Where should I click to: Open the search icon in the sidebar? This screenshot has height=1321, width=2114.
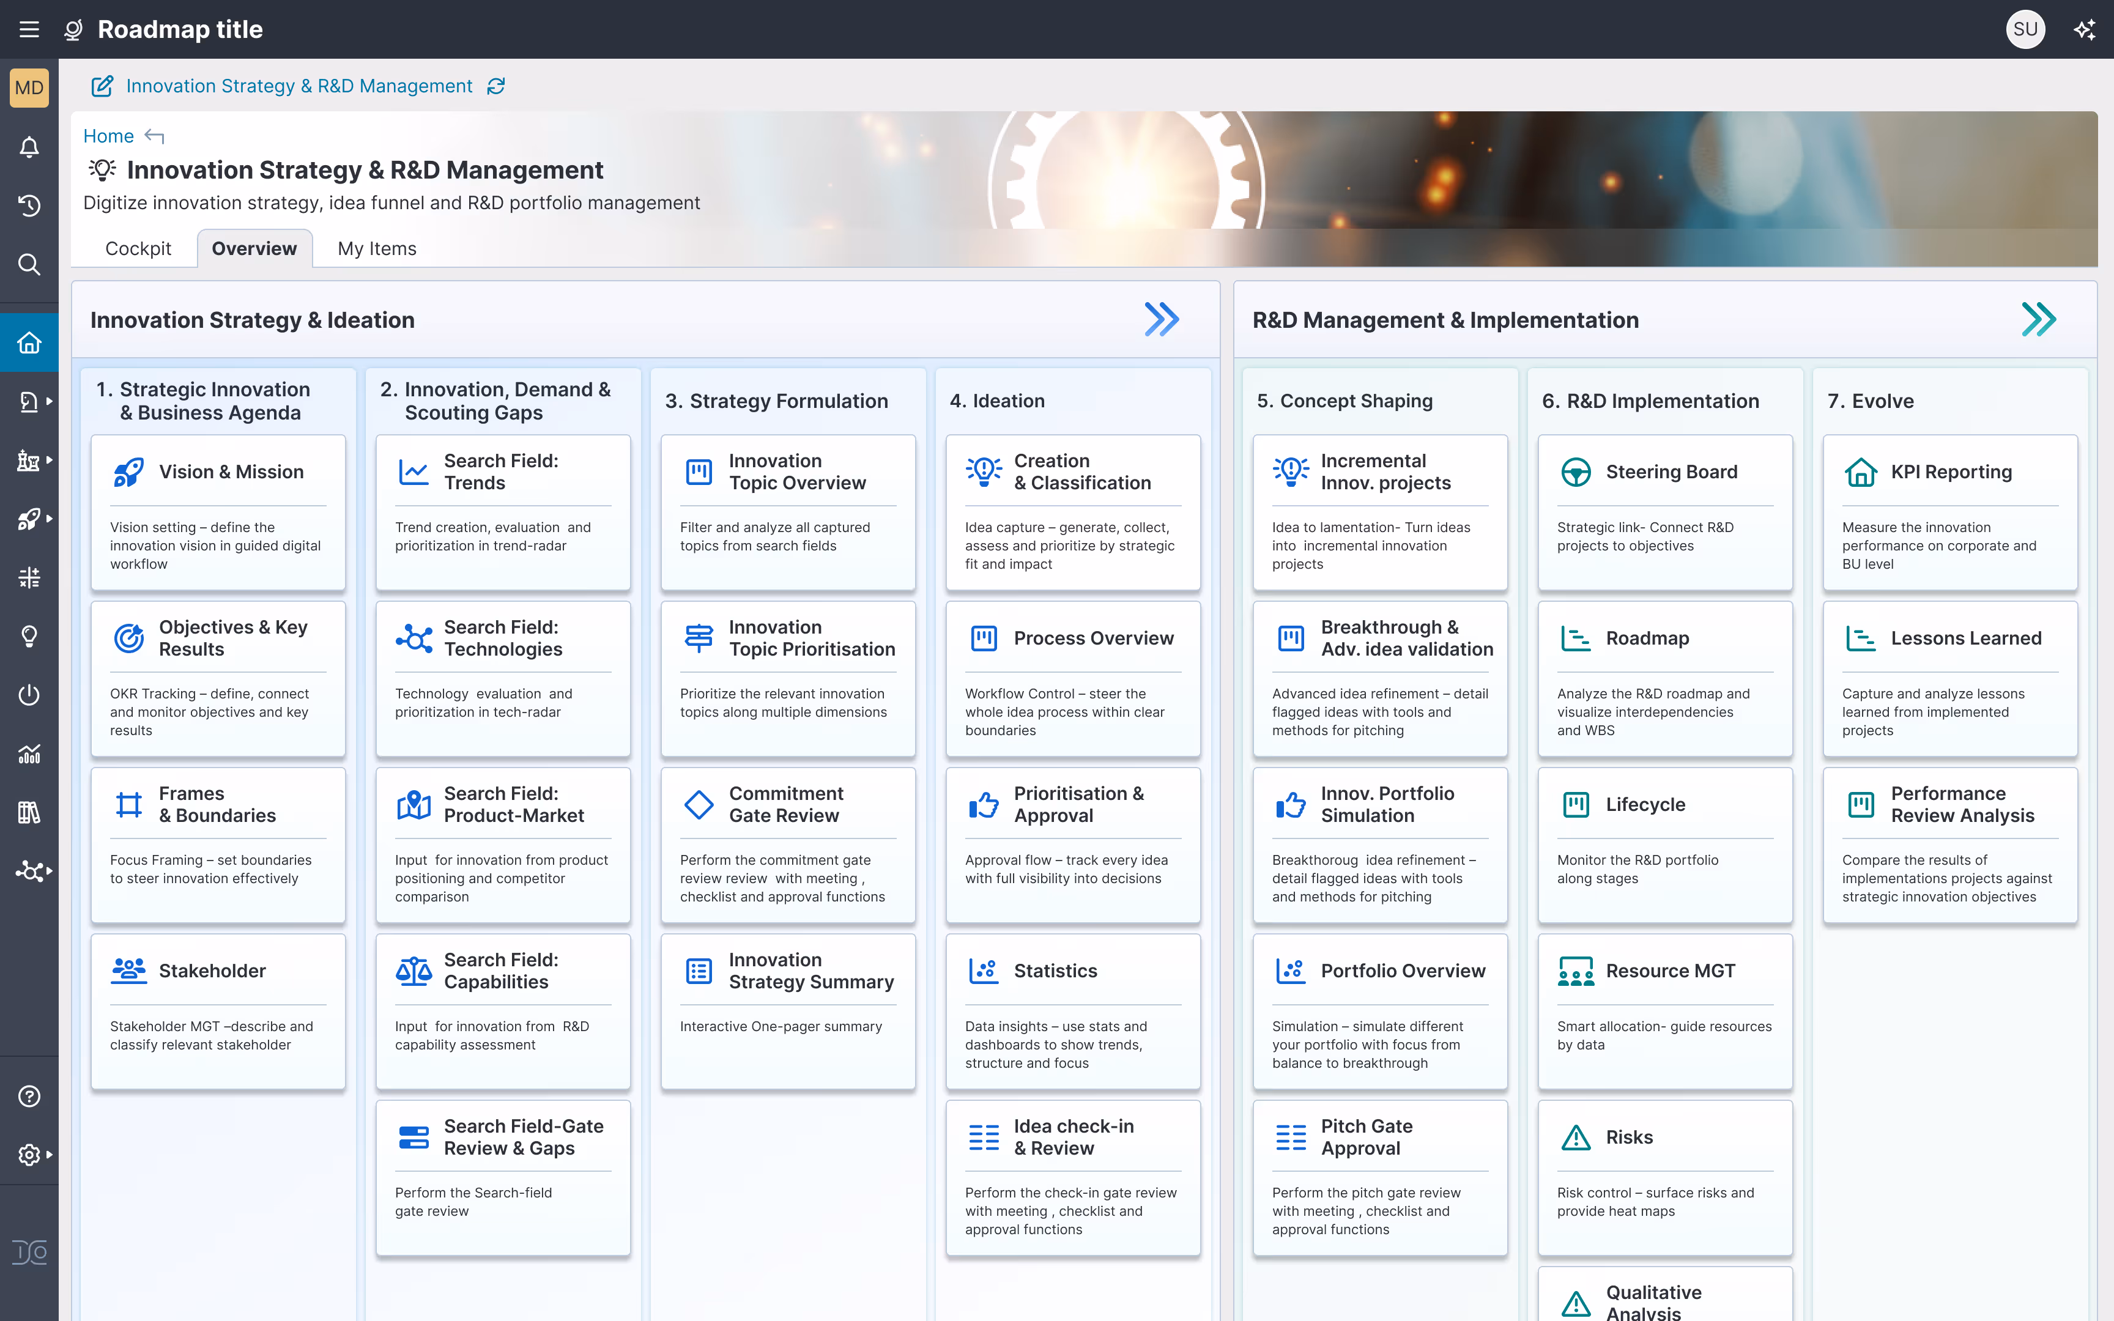pyautogui.click(x=29, y=265)
